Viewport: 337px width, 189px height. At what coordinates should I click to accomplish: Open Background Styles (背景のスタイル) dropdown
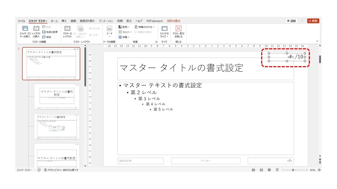[144, 27]
